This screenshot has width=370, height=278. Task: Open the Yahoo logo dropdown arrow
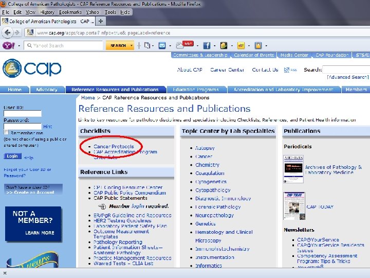(19, 46)
